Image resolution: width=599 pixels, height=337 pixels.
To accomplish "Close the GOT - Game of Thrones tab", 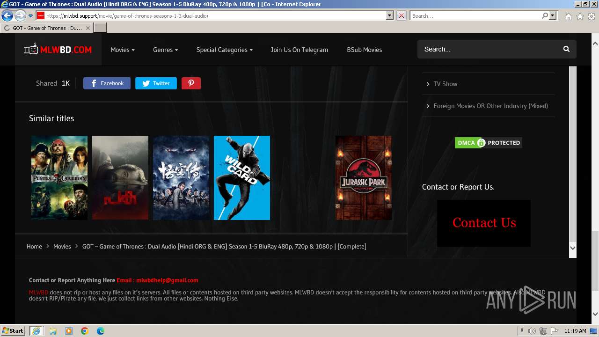I will point(88,28).
